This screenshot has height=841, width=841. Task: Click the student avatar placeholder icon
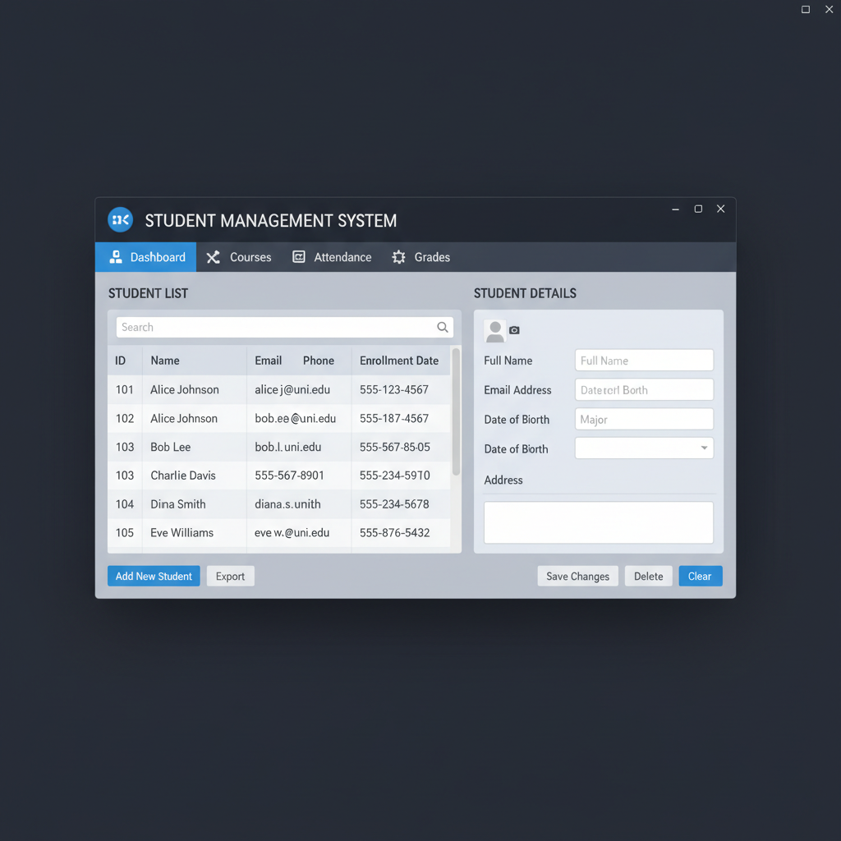(x=494, y=329)
